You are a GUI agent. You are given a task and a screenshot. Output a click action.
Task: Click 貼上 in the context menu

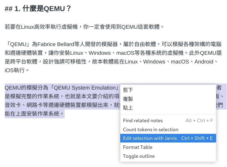coord(127,108)
